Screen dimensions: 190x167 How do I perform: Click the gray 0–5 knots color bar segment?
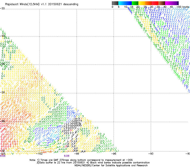pyautogui.click(x=115, y=3)
